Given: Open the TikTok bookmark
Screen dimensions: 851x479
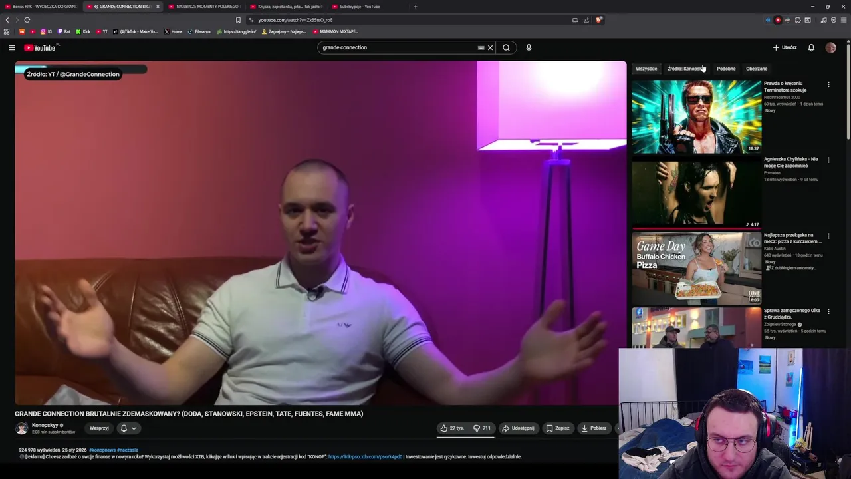Looking at the screenshot, I should 136,31.
